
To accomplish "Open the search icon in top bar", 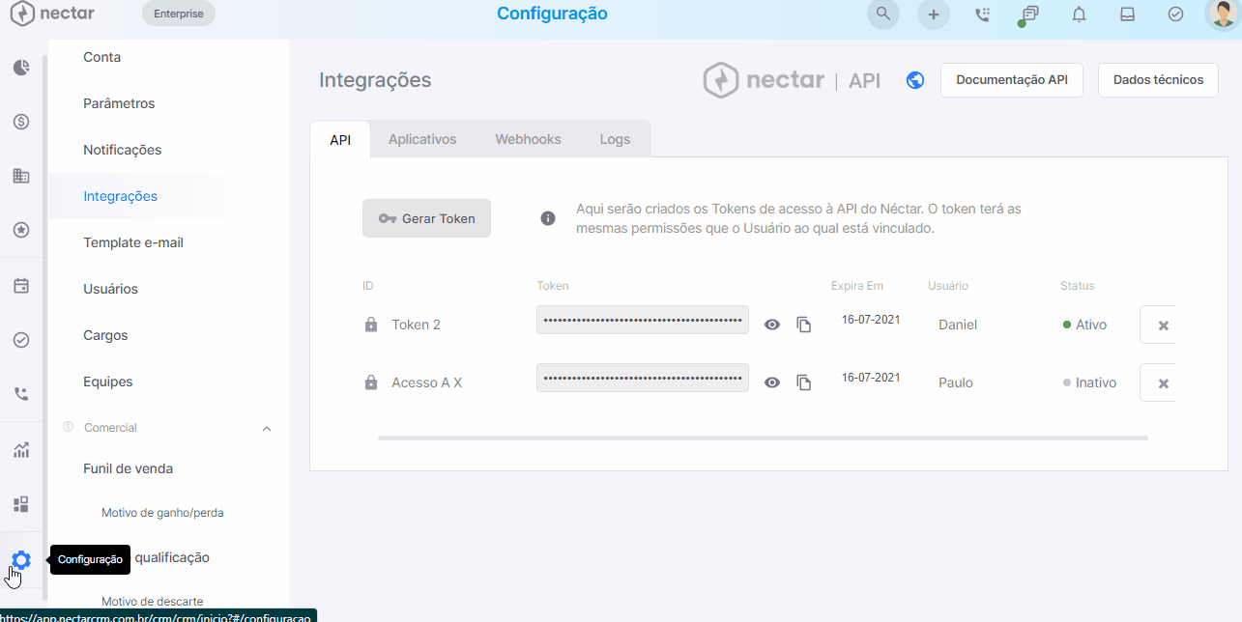I will tap(882, 14).
